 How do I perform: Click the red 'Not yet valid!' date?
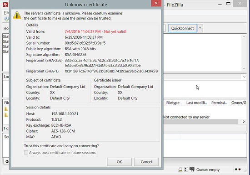(x=95, y=31)
